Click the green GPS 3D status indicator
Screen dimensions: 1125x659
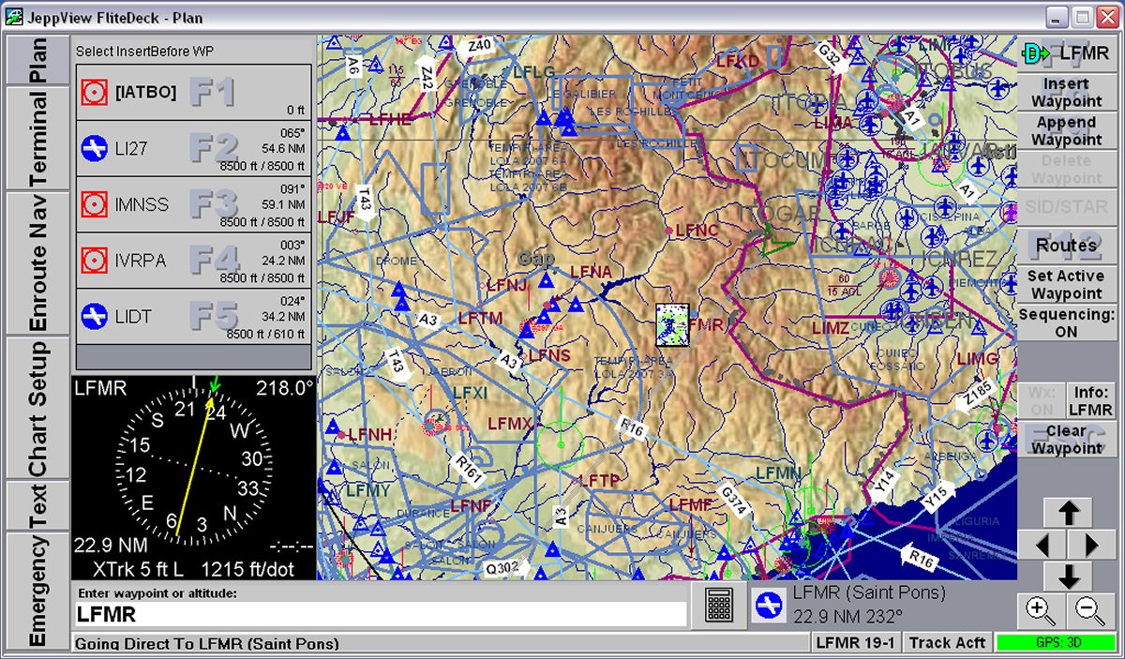(x=1056, y=643)
